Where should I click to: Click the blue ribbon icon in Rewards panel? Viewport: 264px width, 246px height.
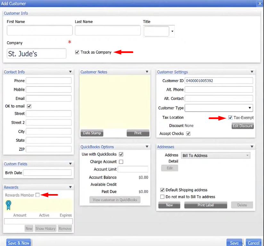(x=8, y=205)
